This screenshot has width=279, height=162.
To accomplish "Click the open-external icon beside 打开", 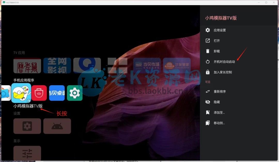I will tap(208, 41).
